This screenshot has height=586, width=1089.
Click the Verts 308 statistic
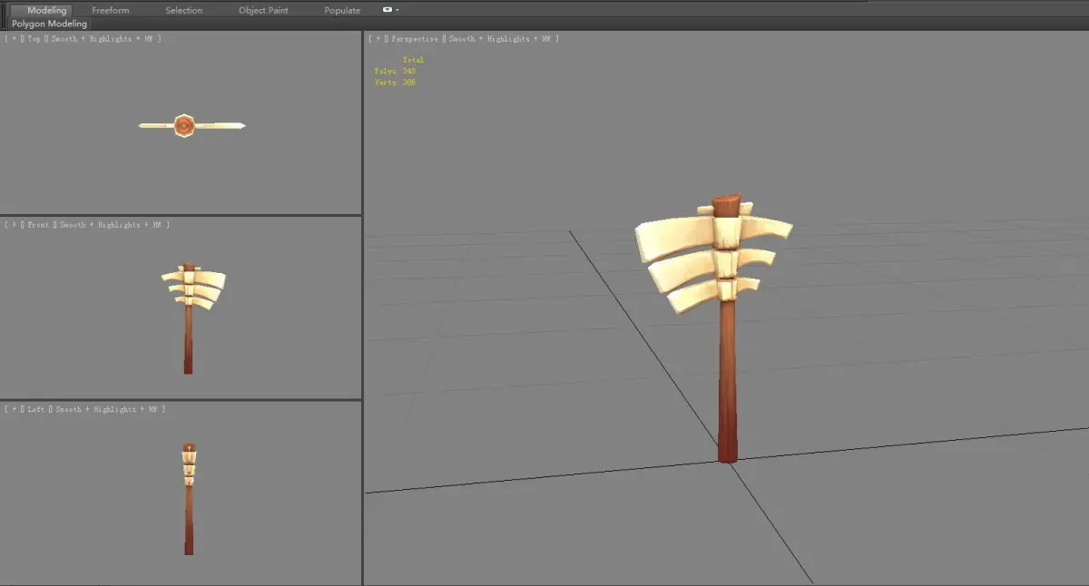395,83
